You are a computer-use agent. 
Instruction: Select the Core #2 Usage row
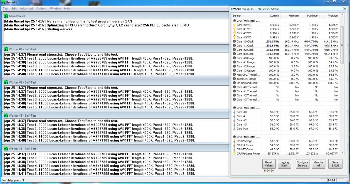coord(286,66)
